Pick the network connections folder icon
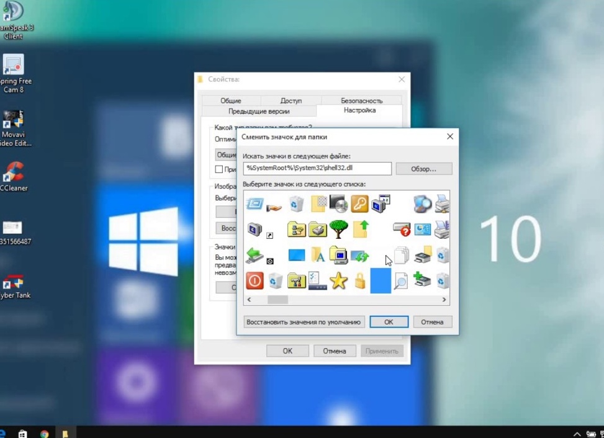Image resolution: width=604 pixels, height=438 pixels. click(x=297, y=229)
